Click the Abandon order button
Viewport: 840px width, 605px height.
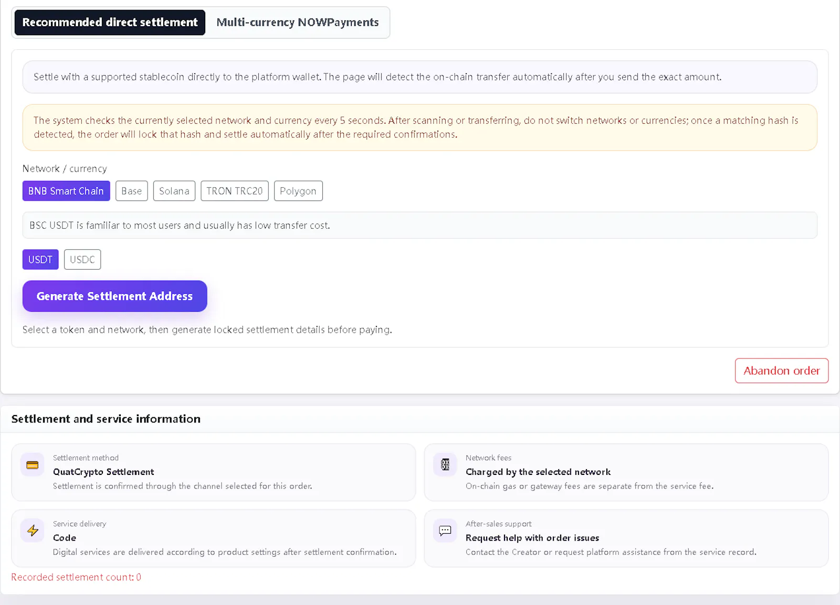(x=782, y=370)
